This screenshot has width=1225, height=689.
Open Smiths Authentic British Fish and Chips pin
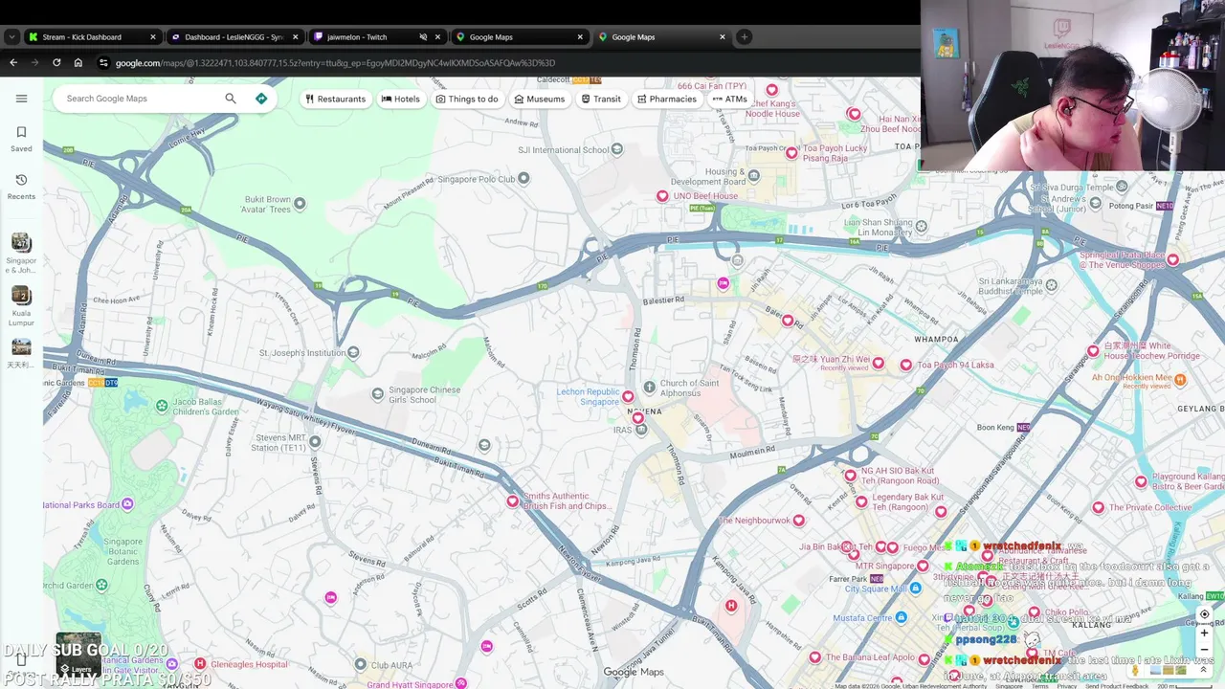point(513,500)
